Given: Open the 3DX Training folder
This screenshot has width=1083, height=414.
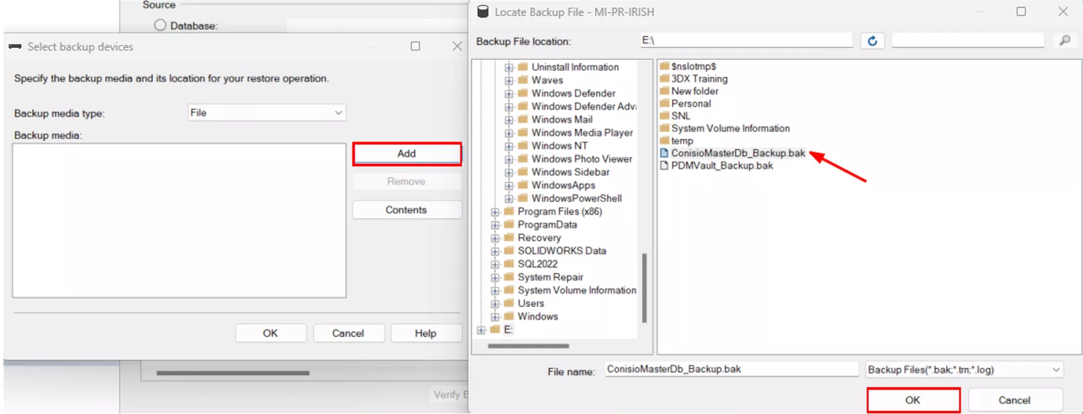Looking at the screenshot, I should click(699, 78).
